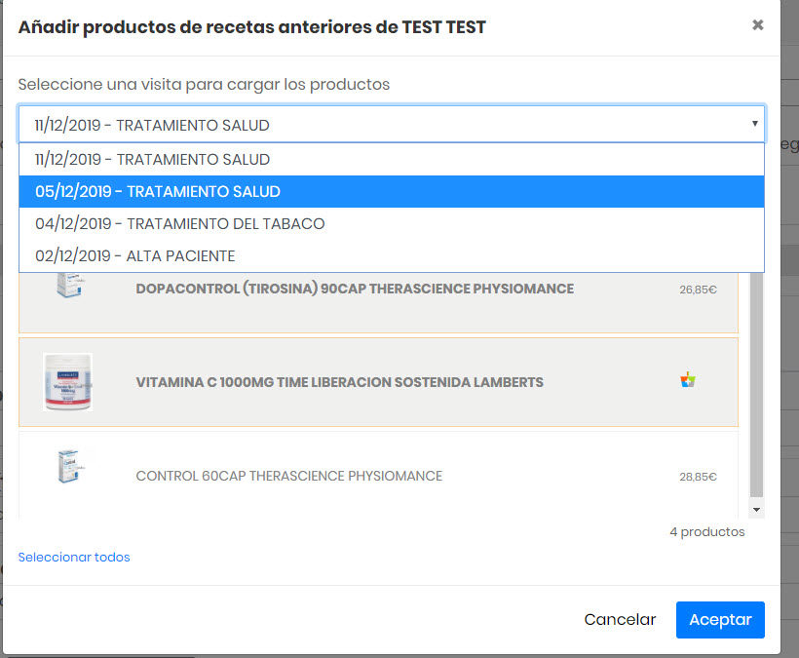Screen dimensions: 799x658
Task: Select CONTROL 60CAP THERASCIENCE PHYSIOMANCE product
Action: pos(289,476)
